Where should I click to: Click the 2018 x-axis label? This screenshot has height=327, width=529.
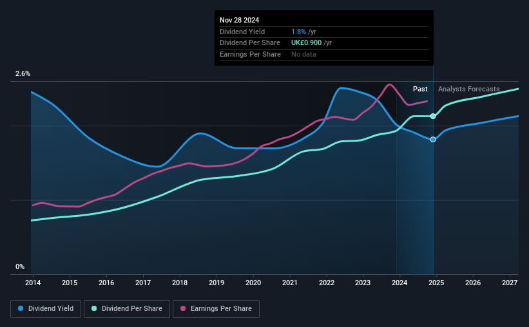point(180,283)
